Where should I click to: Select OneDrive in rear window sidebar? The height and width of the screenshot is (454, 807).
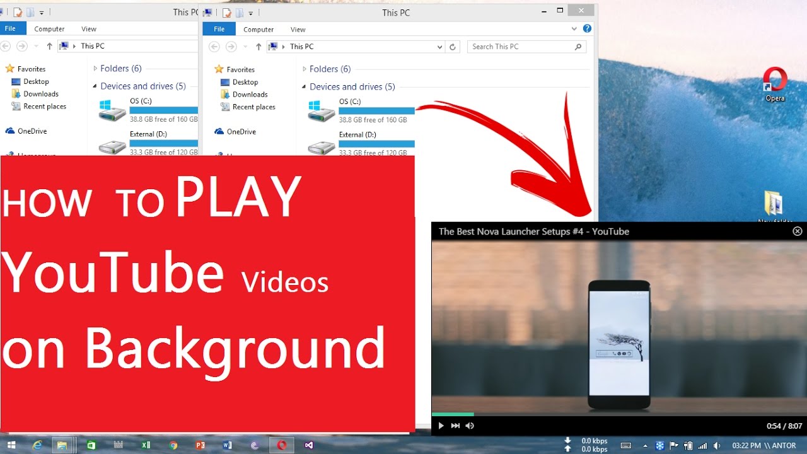[x=26, y=131]
